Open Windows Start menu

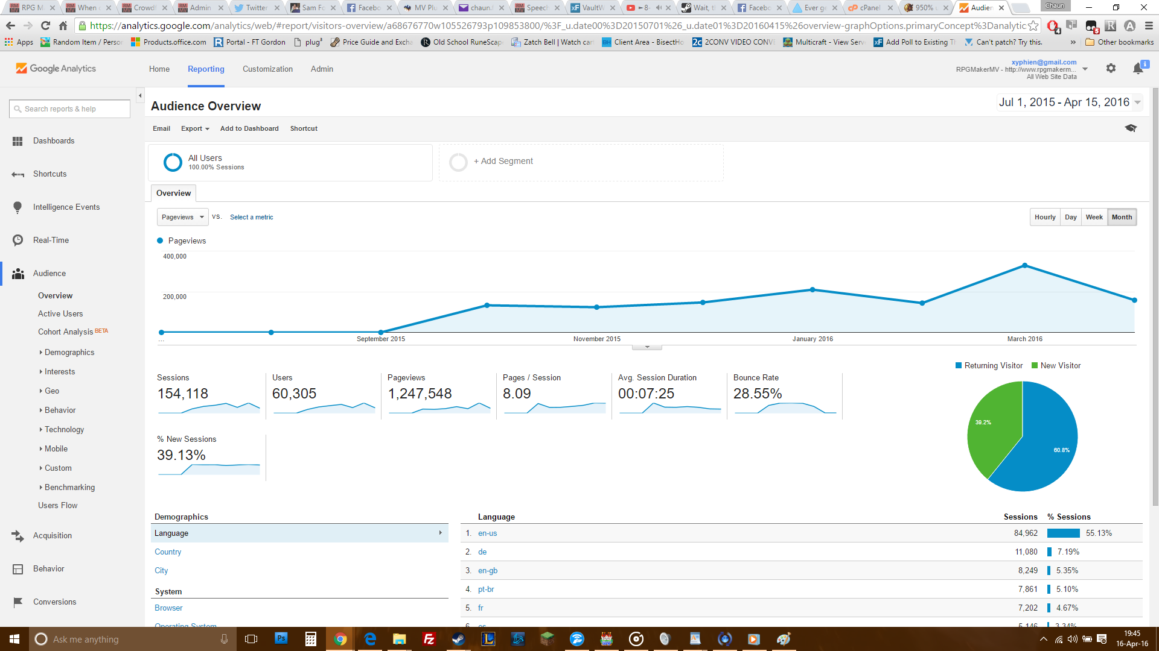click(x=14, y=639)
